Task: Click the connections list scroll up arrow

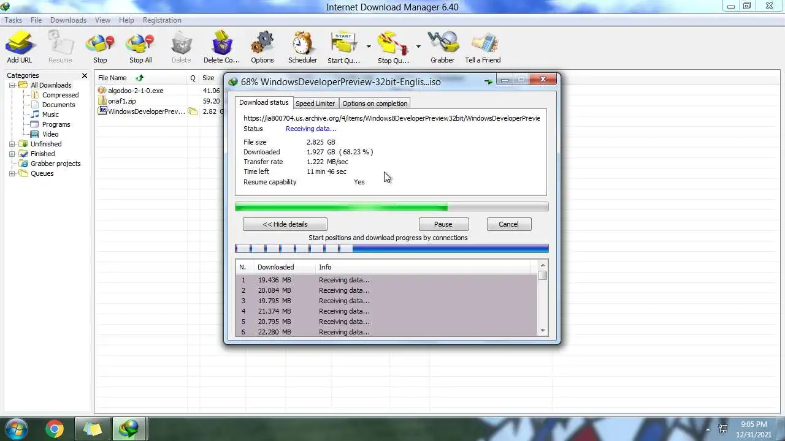Action: [542, 265]
